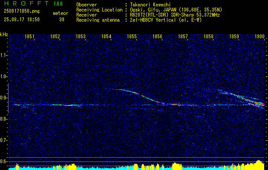Click the HROFFT program title
The height and width of the screenshot is (170, 268).
pos(26,3)
